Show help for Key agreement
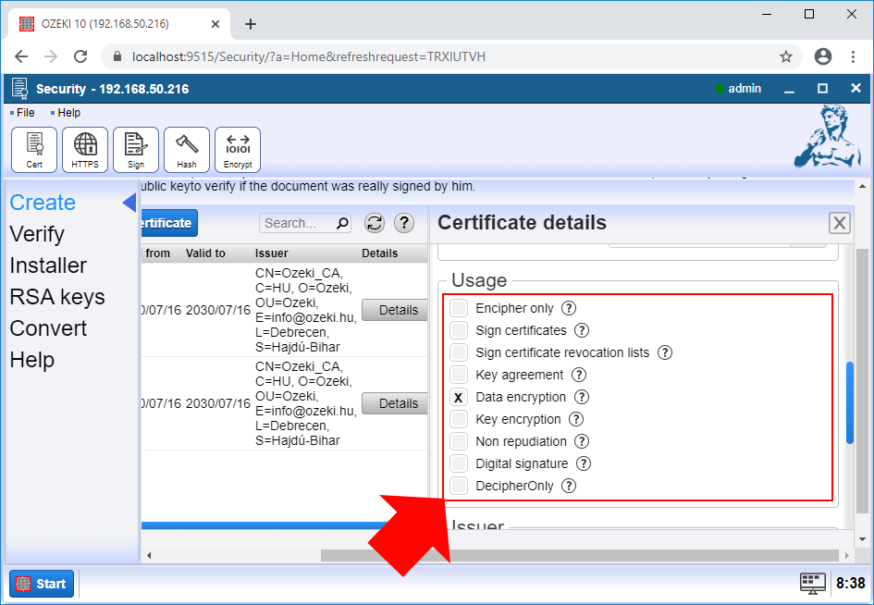The width and height of the screenshot is (874, 605). point(579,375)
